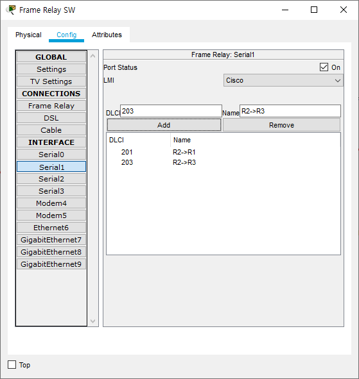Select the Modem5 interface
The height and width of the screenshot is (379, 359).
pyautogui.click(x=51, y=215)
